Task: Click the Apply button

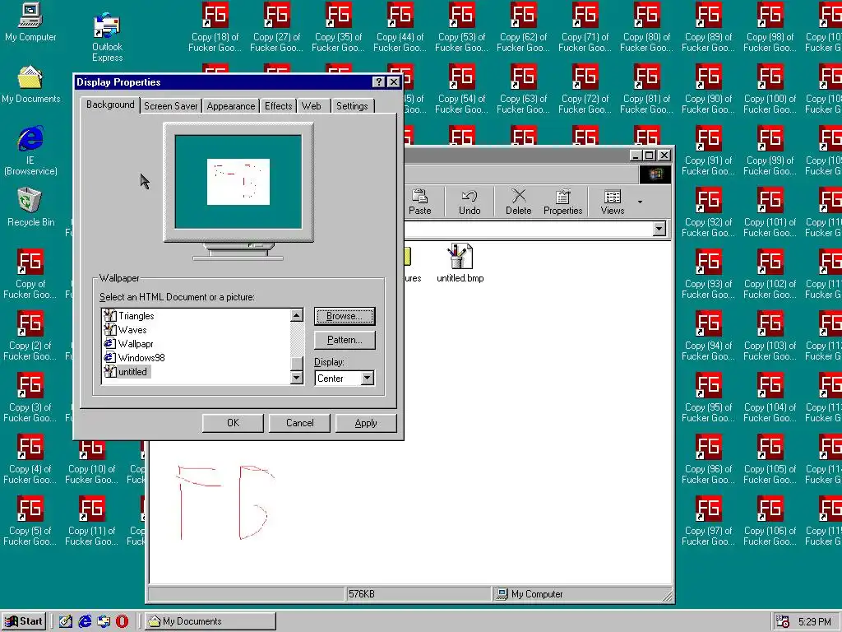Action: tap(366, 423)
